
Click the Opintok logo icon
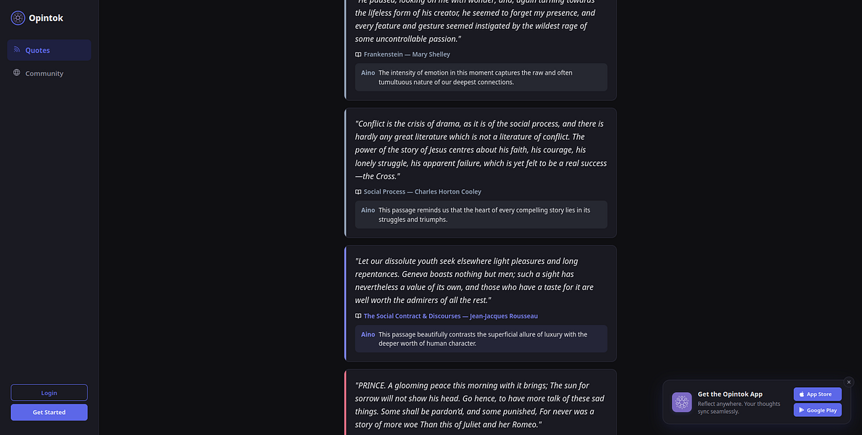(x=17, y=17)
